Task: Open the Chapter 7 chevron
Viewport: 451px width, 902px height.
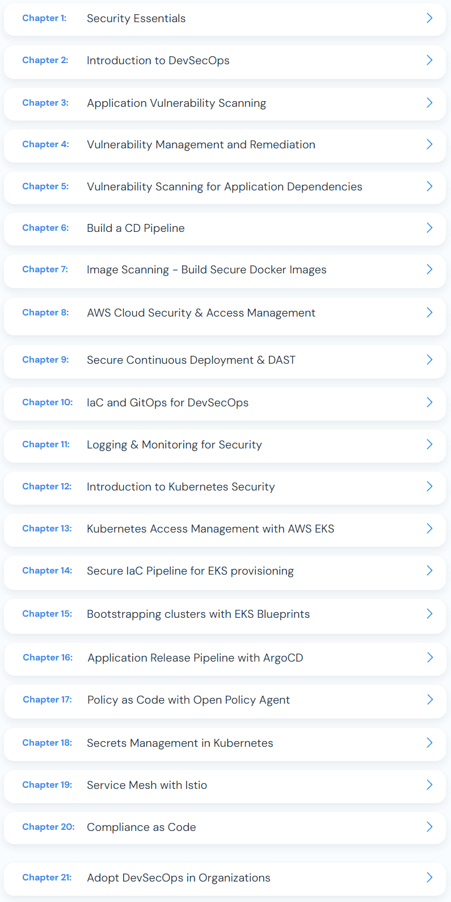Action: pyautogui.click(x=429, y=269)
